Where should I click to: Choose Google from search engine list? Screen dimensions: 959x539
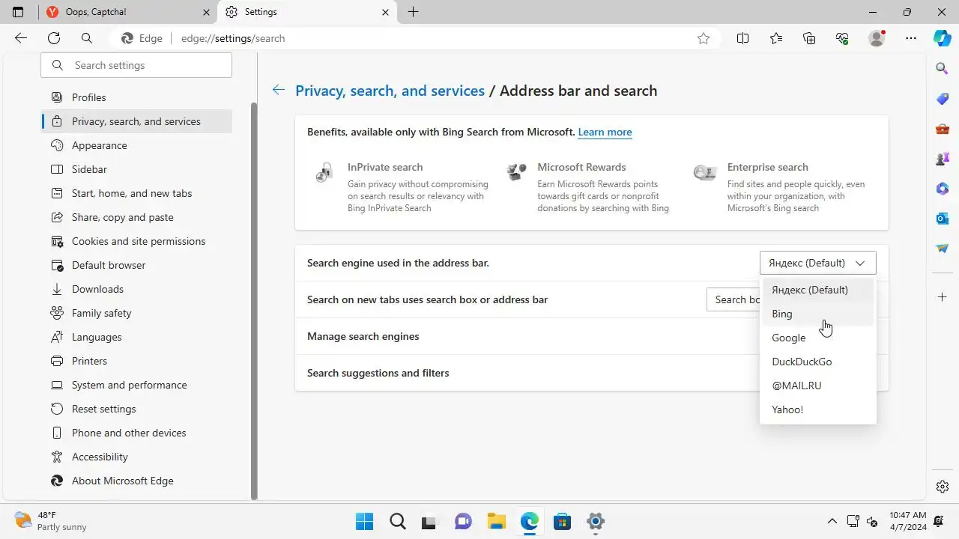(x=817, y=338)
